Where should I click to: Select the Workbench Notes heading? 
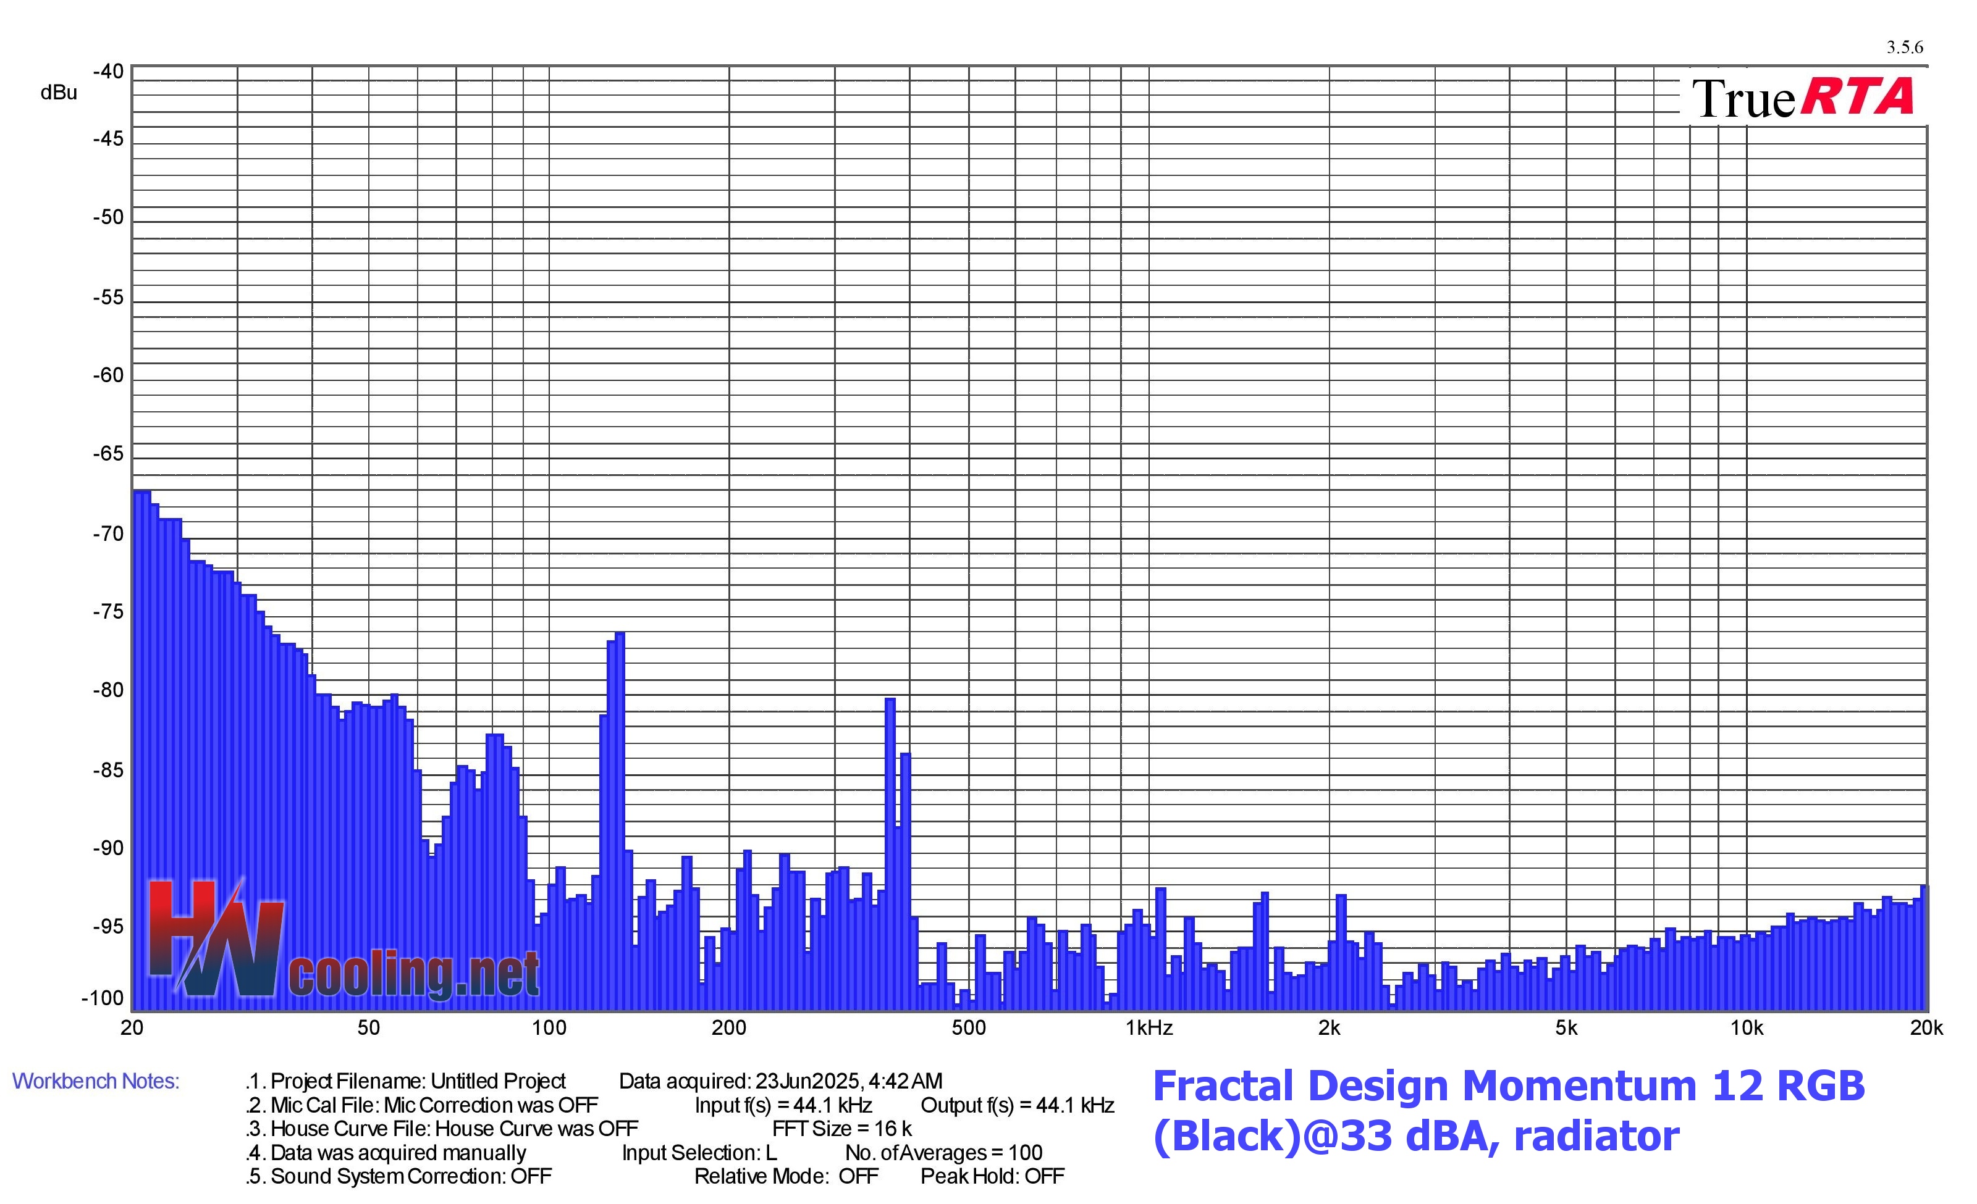[96, 1081]
